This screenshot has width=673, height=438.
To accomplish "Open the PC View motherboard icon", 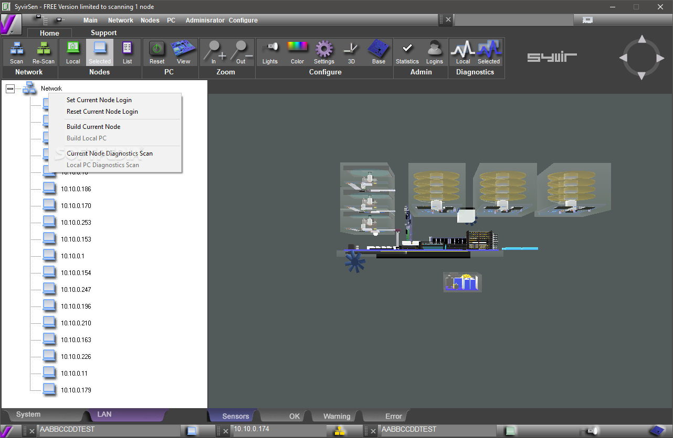I will [x=184, y=52].
